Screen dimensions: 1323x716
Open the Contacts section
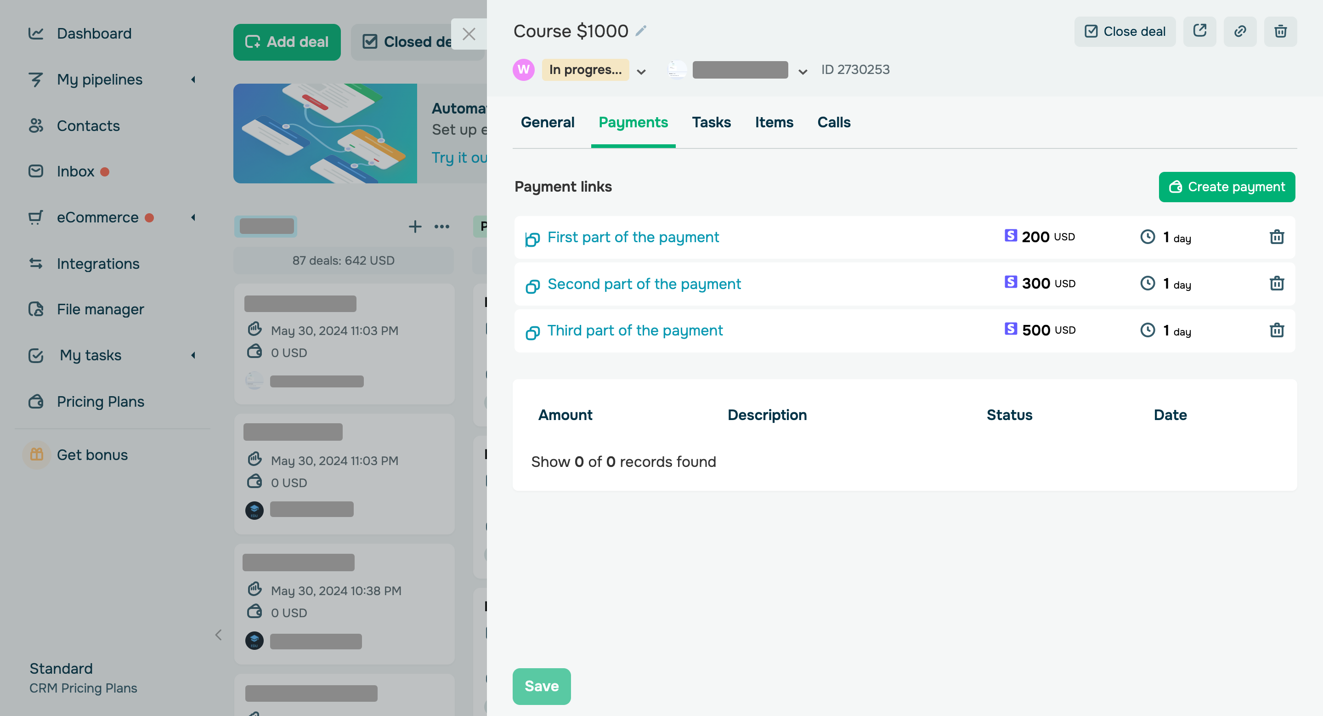coord(88,126)
